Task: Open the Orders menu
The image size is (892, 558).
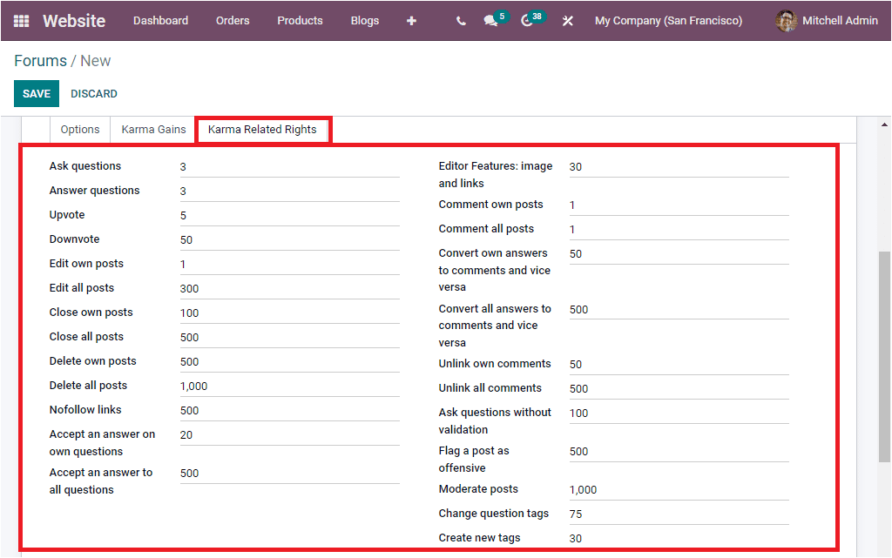Action: tap(232, 20)
